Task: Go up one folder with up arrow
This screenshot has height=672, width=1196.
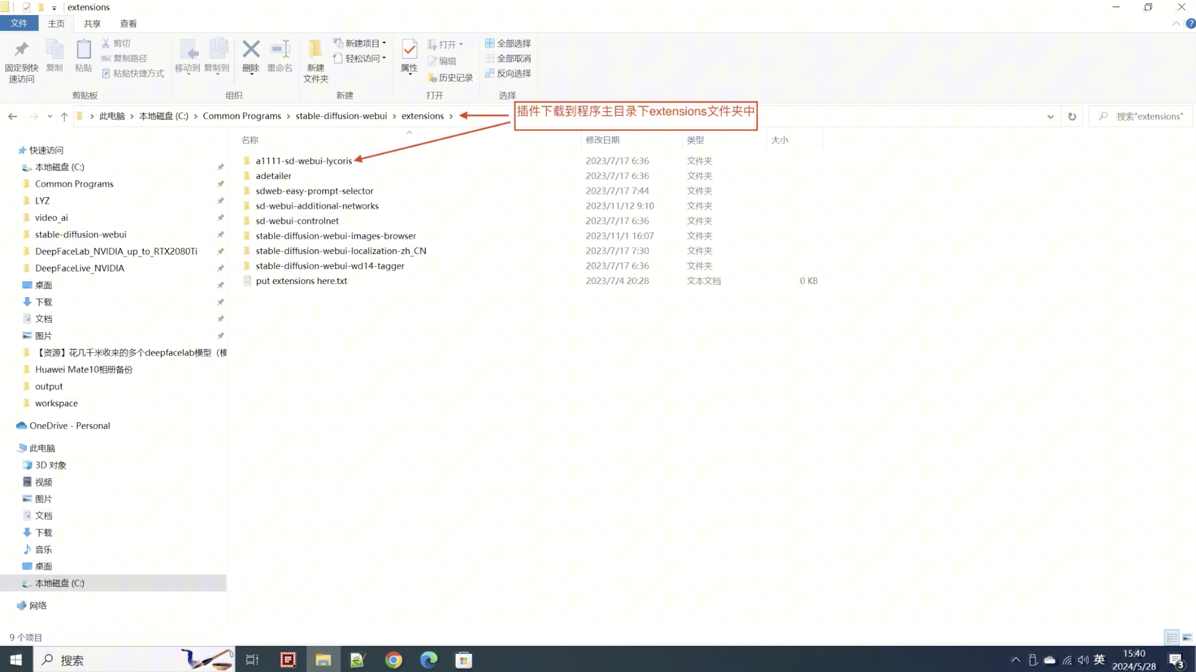Action: point(64,116)
